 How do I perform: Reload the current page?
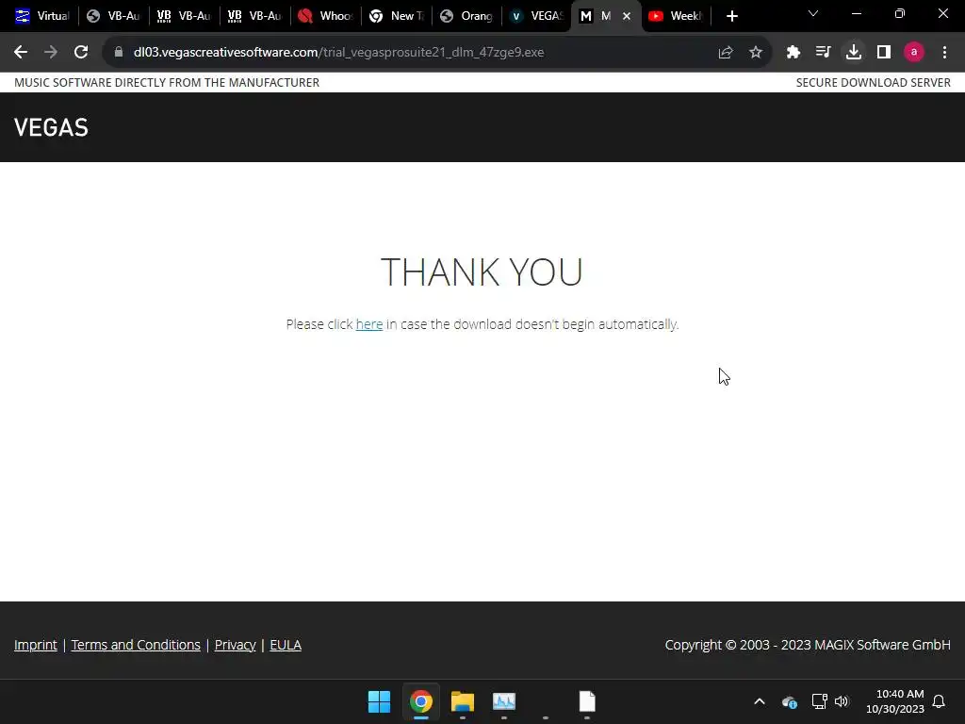click(x=81, y=53)
